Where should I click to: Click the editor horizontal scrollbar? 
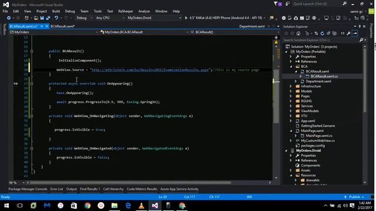130,182
